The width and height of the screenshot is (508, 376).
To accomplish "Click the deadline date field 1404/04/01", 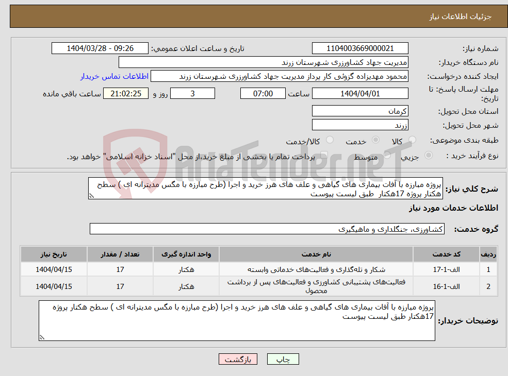I will click(x=360, y=93).
